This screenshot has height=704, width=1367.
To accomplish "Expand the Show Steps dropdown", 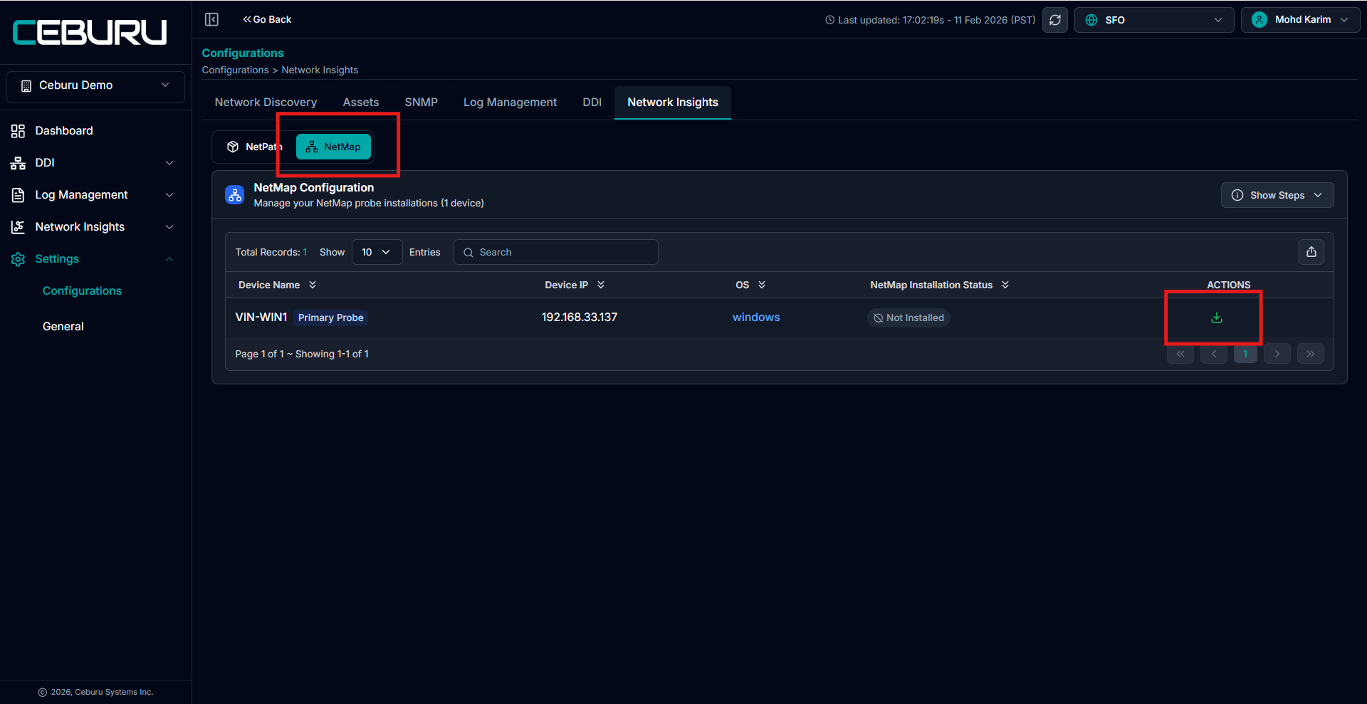I will tap(1277, 195).
